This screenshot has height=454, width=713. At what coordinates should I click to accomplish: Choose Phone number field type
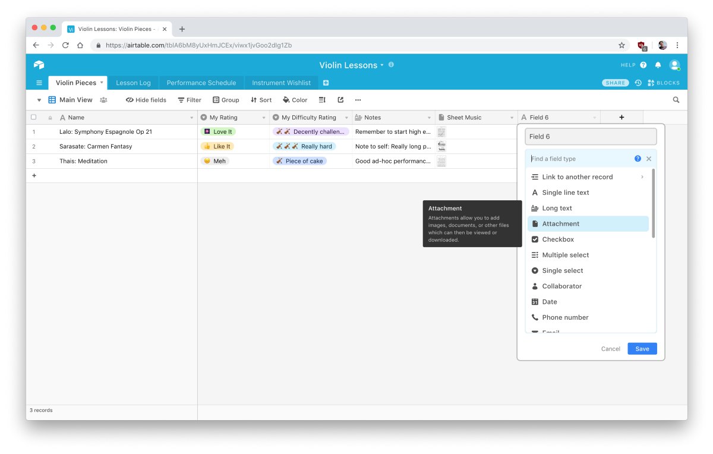tap(588, 317)
